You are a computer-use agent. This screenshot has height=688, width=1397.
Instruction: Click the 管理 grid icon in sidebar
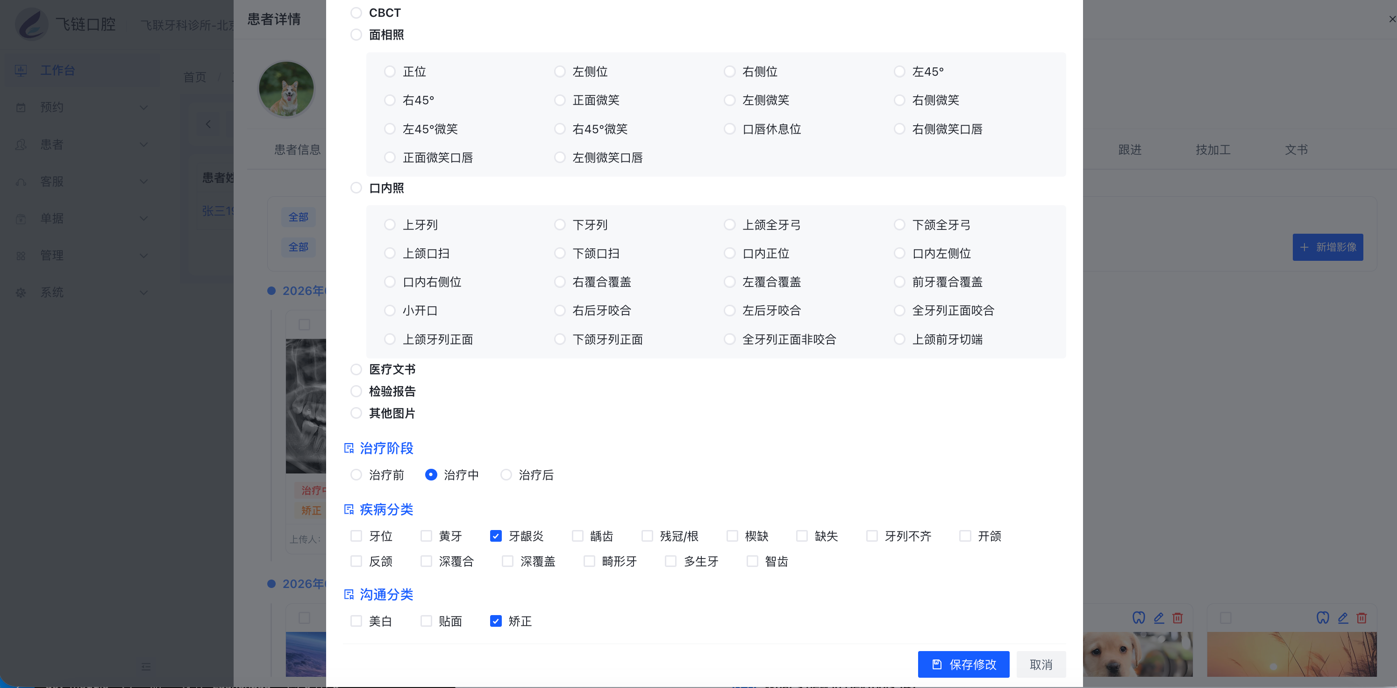pyautogui.click(x=21, y=256)
